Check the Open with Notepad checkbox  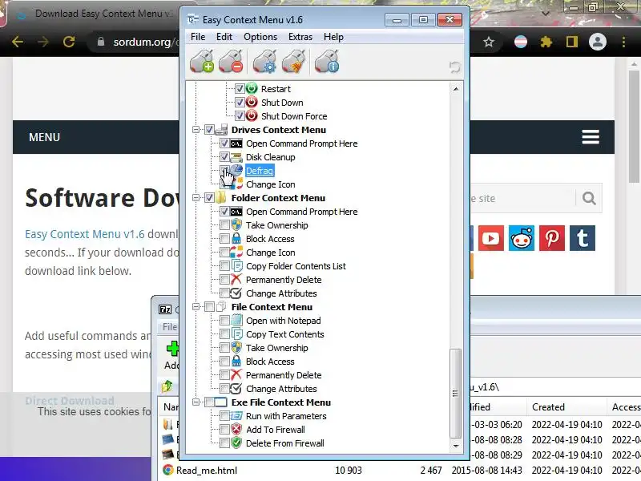224,320
